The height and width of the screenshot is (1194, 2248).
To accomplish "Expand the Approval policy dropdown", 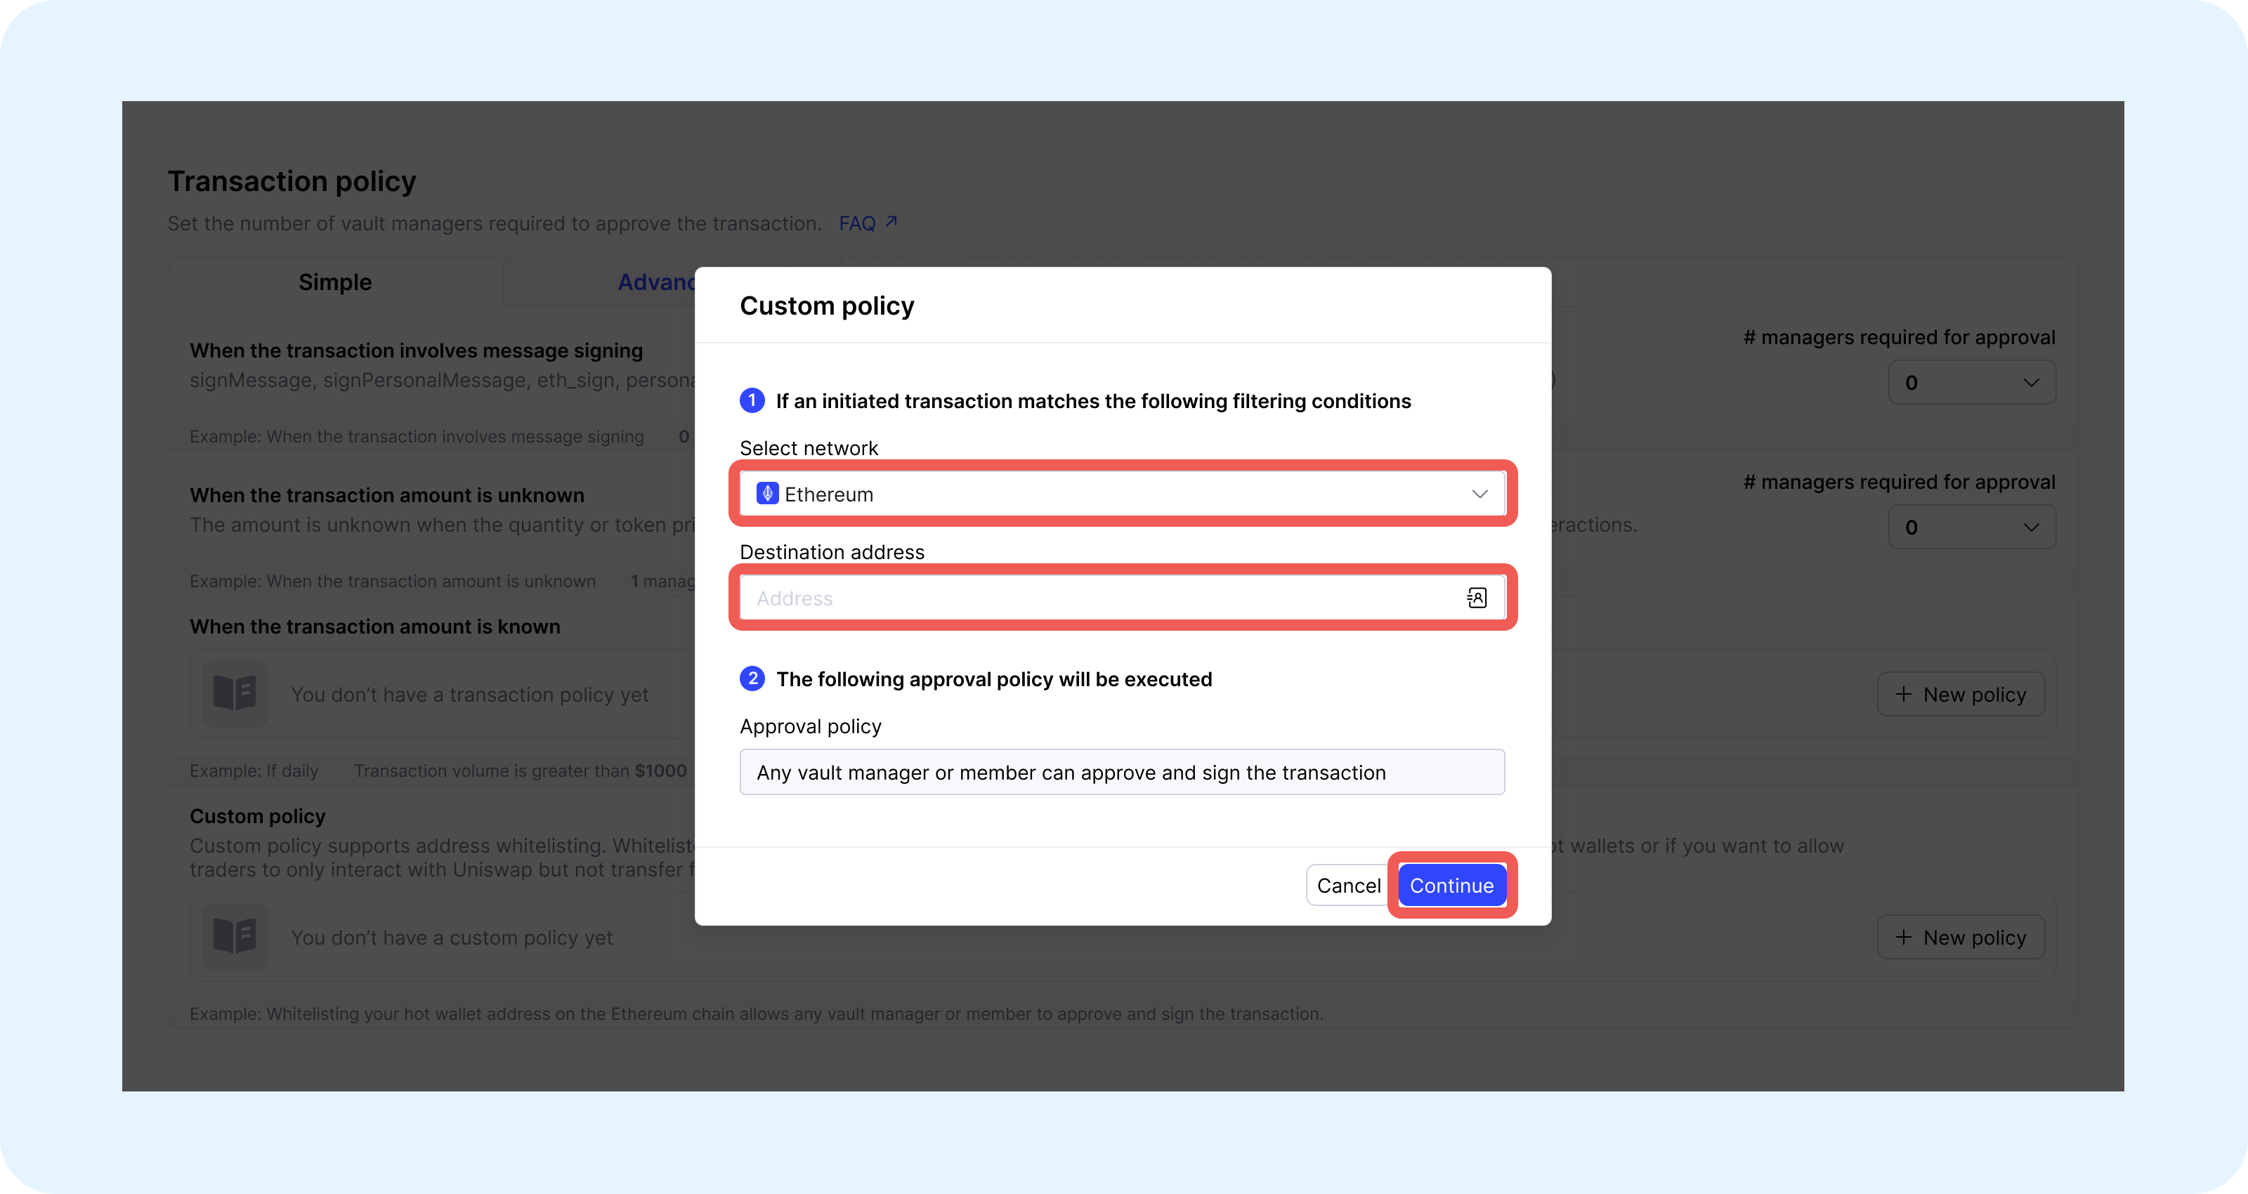I will [x=1123, y=772].
